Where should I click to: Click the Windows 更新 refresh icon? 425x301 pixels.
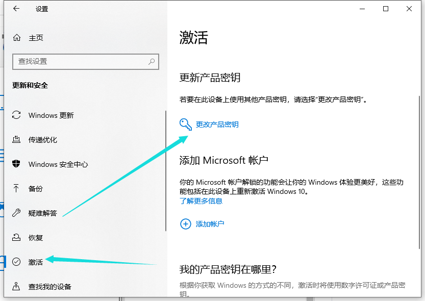(17, 115)
